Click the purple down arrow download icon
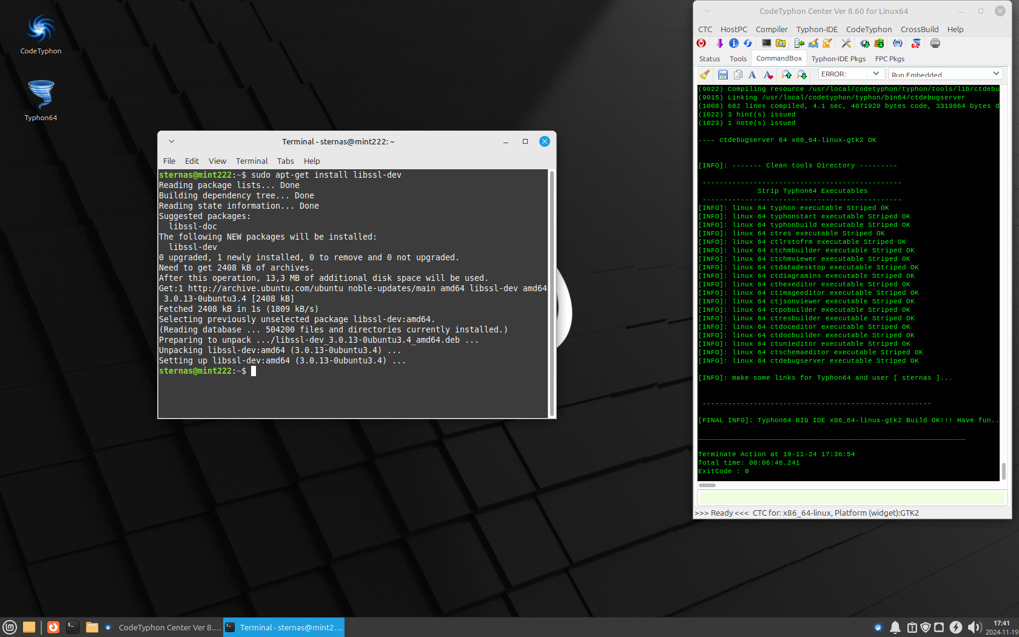 coord(720,43)
